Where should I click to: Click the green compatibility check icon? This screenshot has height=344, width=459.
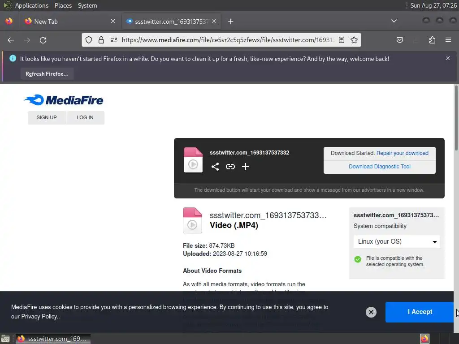pos(358,259)
